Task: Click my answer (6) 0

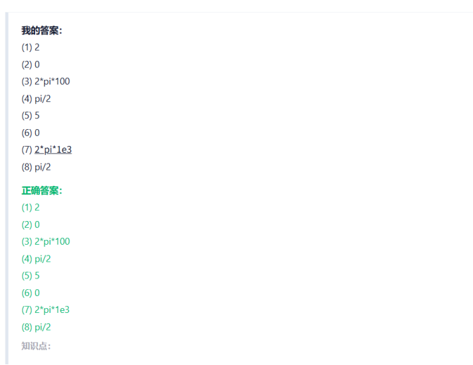Action: tap(30, 132)
